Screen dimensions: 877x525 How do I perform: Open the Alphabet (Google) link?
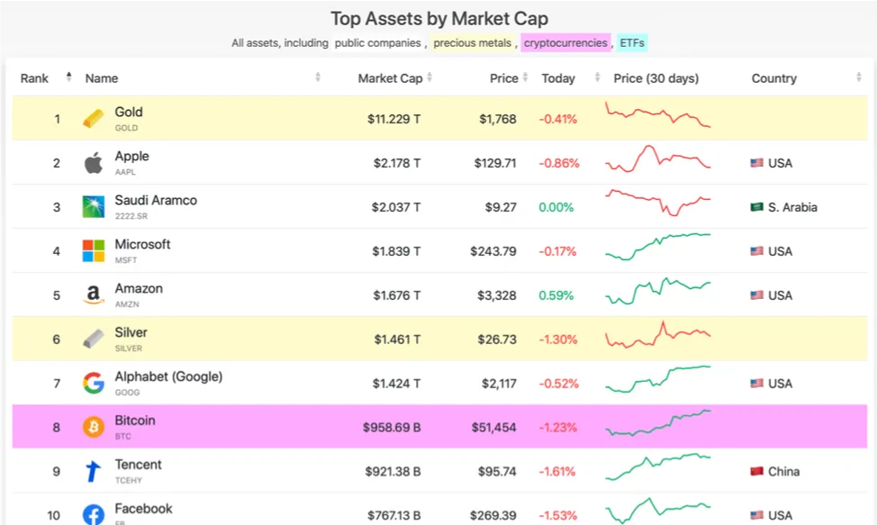coord(168,376)
